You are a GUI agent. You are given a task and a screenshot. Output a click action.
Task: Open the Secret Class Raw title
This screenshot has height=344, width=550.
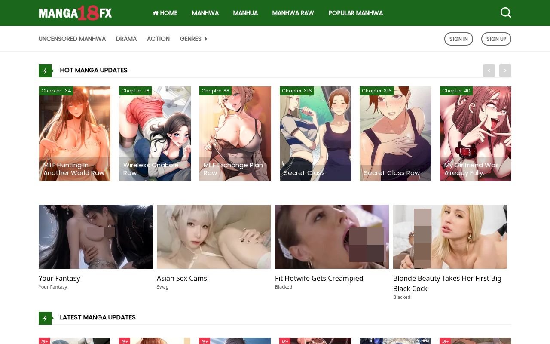tap(392, 173)
